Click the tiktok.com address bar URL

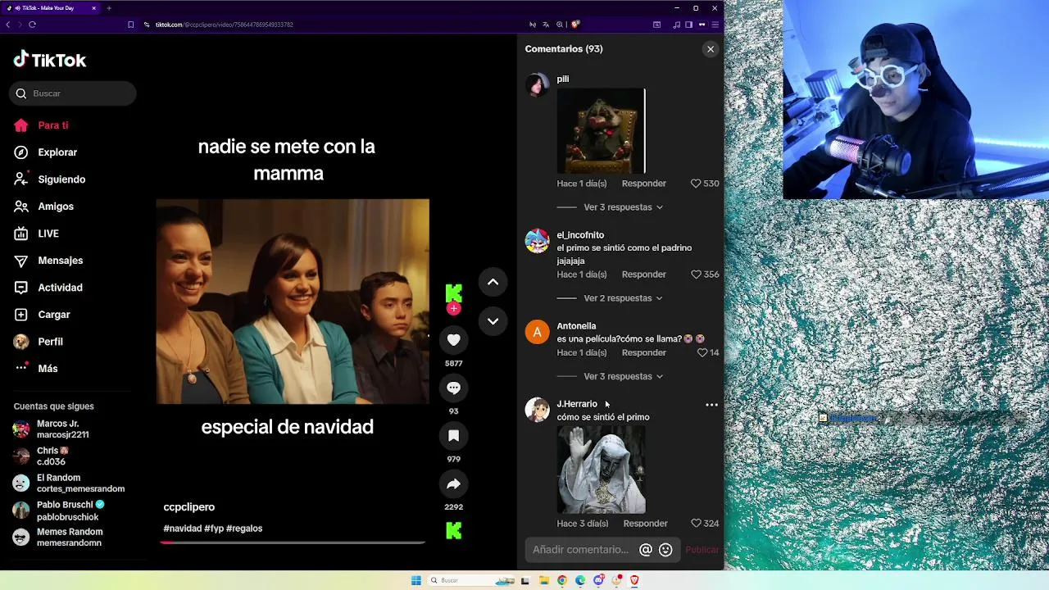point(225,25)
